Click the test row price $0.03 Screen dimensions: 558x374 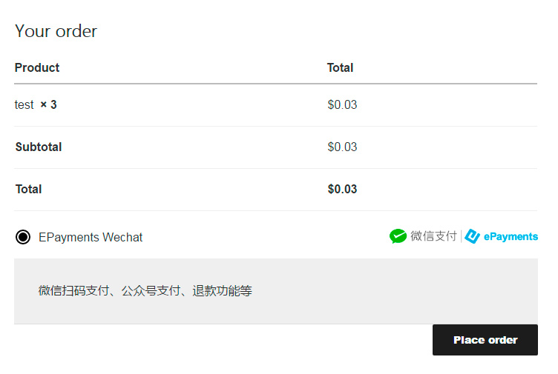point(342,104)
